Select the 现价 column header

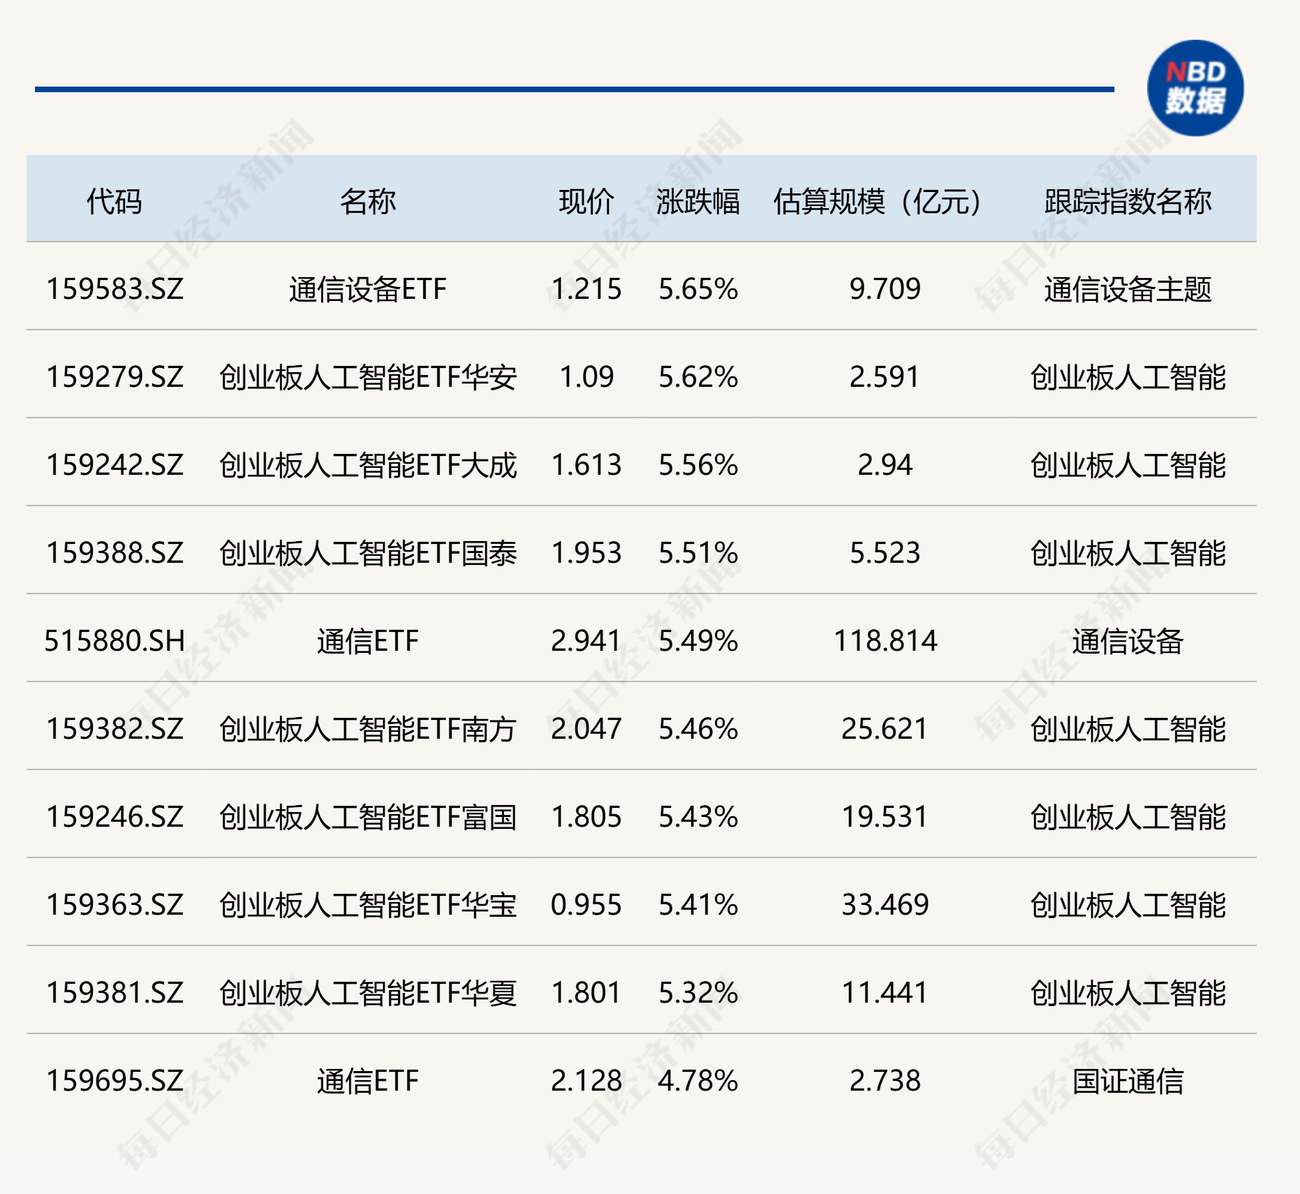pyautogui.click(x=586, y=202)
